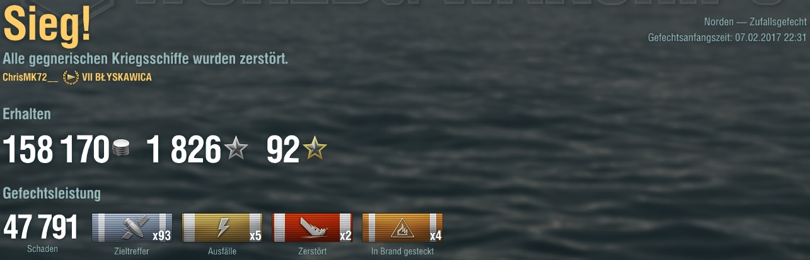Click the Zieltreffer ribbon icon
Image resolution: width=810 pixels, height=260 pixels.
click(132, 227)
